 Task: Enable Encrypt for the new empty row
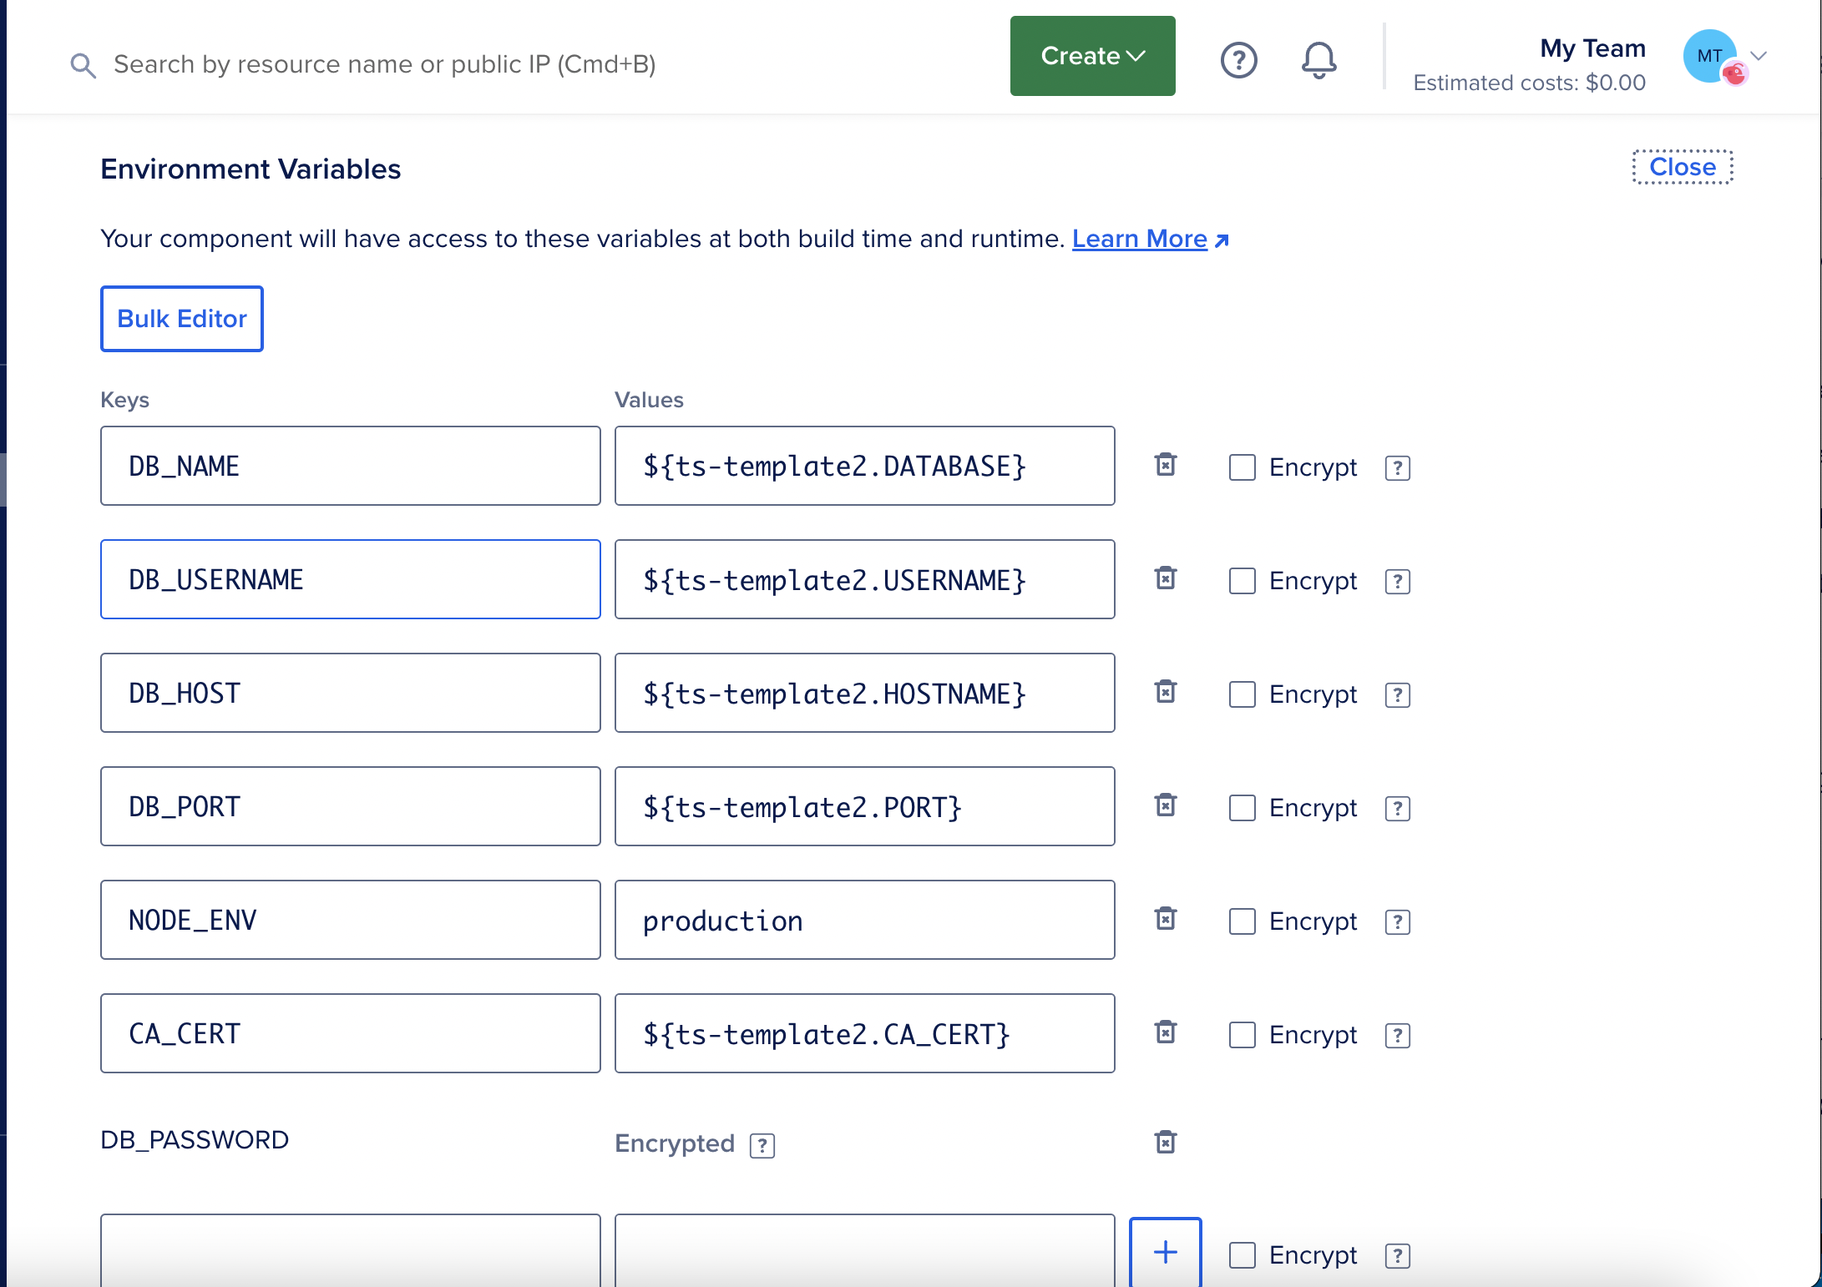coord(1243,1255)
